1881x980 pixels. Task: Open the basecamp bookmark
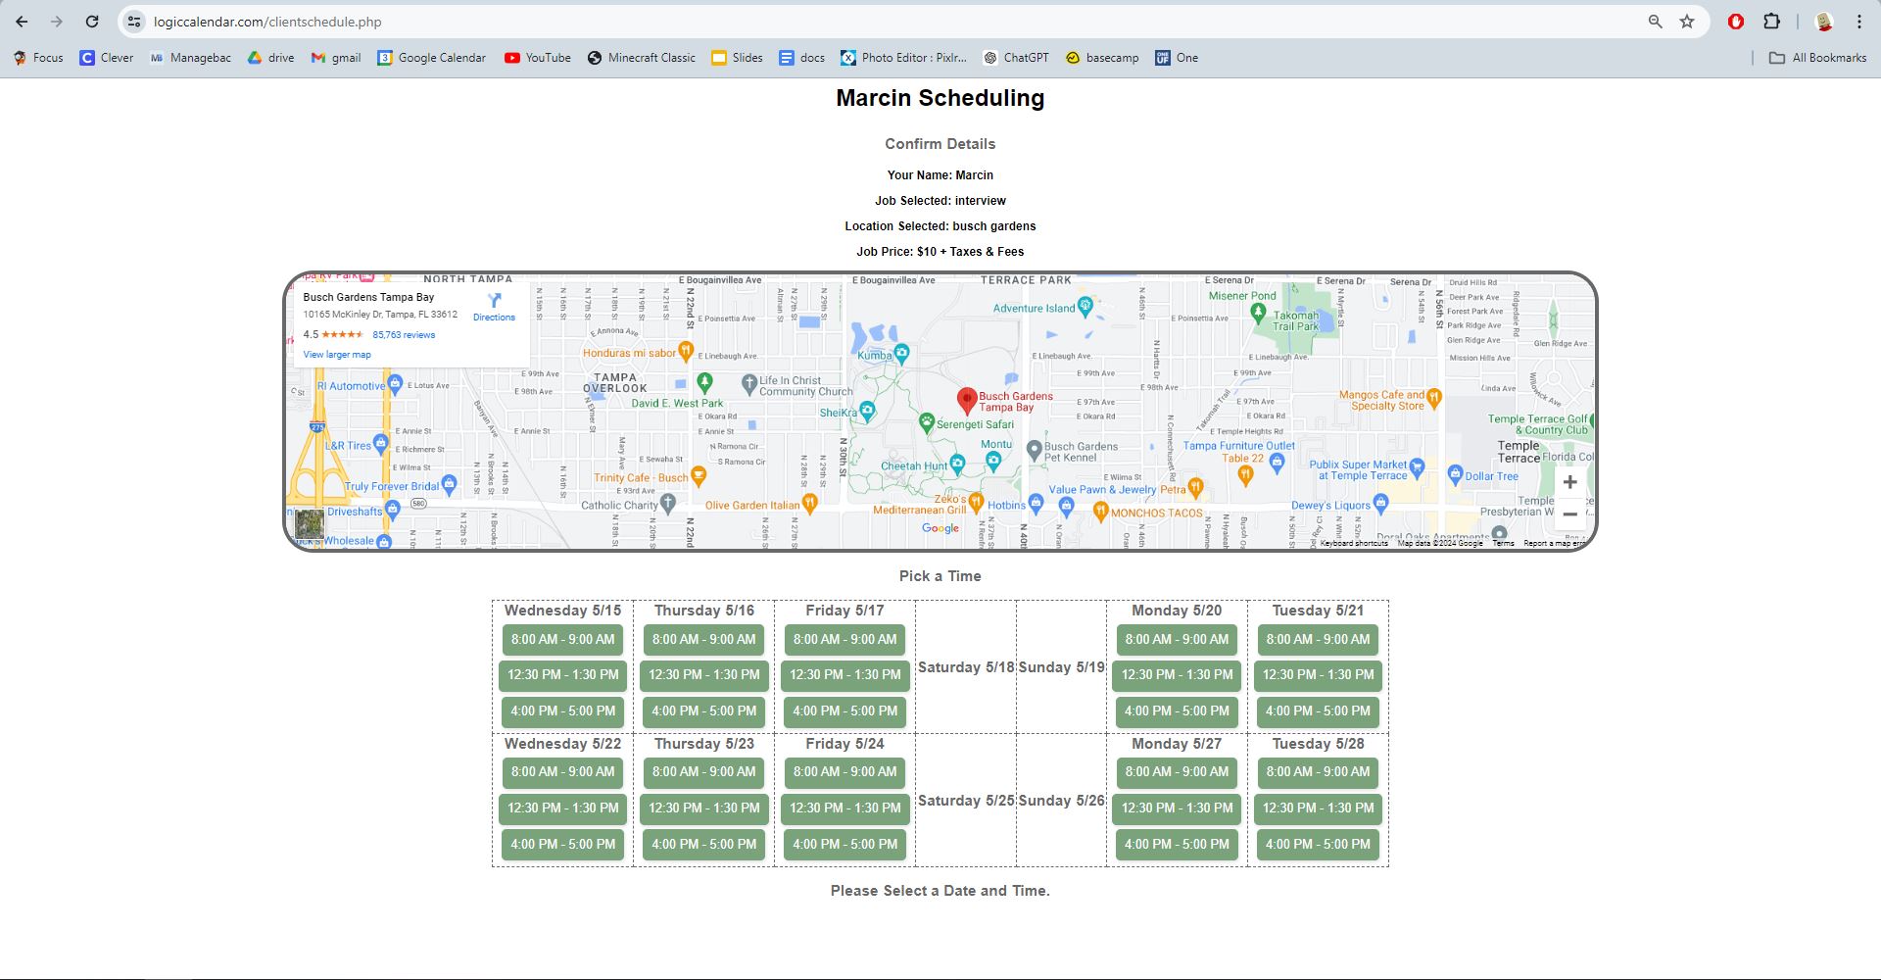(x=1102, y=58)
